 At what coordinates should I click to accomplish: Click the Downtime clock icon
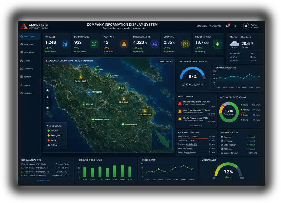[x=185, y=44]
